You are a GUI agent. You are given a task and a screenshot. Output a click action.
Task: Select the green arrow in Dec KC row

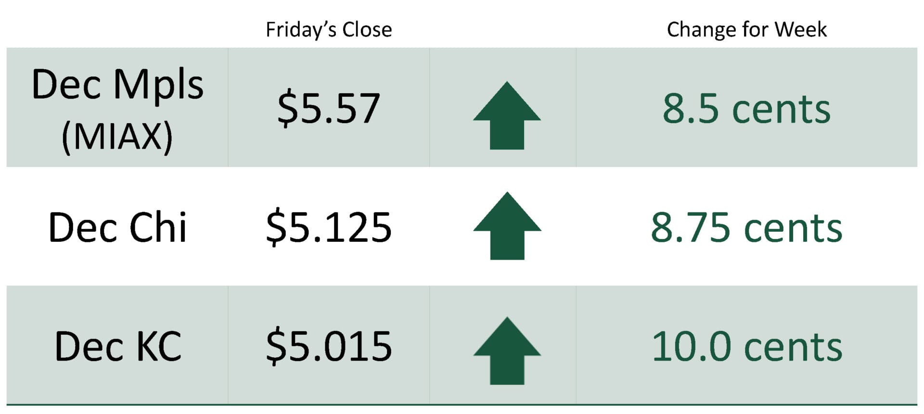(507, 351)
